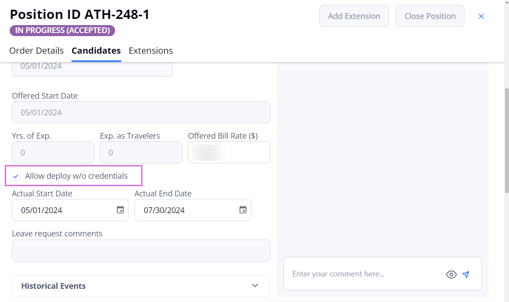
Task: Switch to the Extensions tab
Action: [150, 51]
